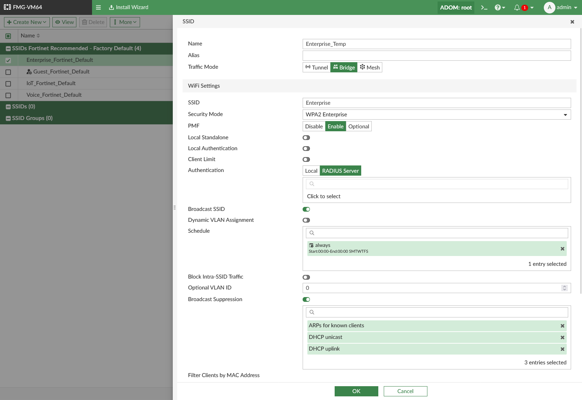Select Mesh traffic mode

pyautogui.click(x=370, y=67)
